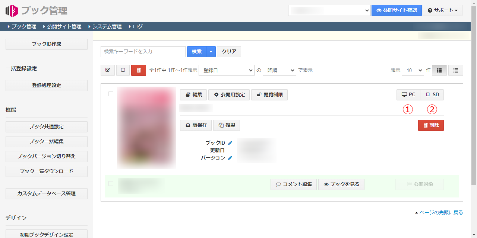The height and width of the screenshot is (238, 477).
Task: Click the deselect-all empty square icon button
Action: (x=123, y=70)
